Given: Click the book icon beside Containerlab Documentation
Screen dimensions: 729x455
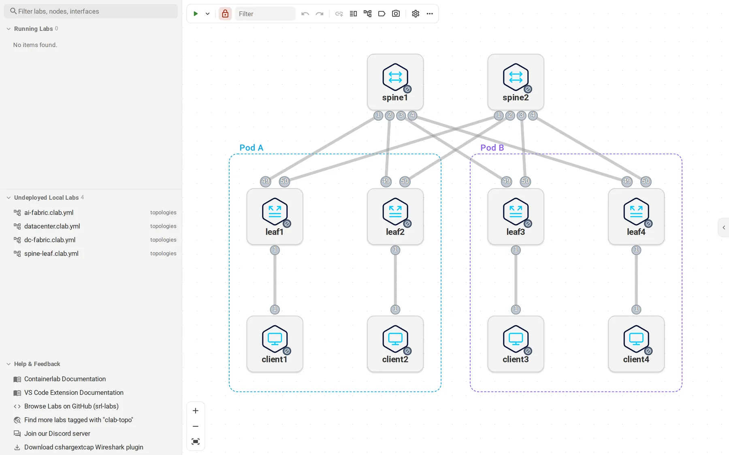Looking at the screenshot, I should (17, 379).
